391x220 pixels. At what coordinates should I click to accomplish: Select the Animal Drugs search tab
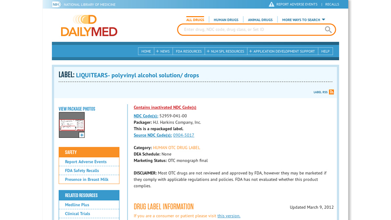point(260,20)
